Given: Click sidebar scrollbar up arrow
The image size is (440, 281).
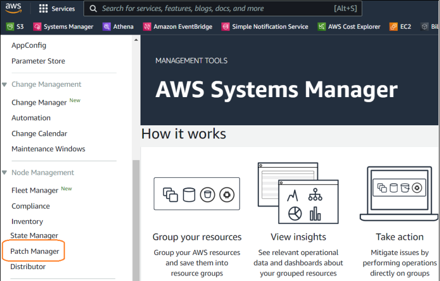Looking at the screenshot, I should [x=136, y=40].
